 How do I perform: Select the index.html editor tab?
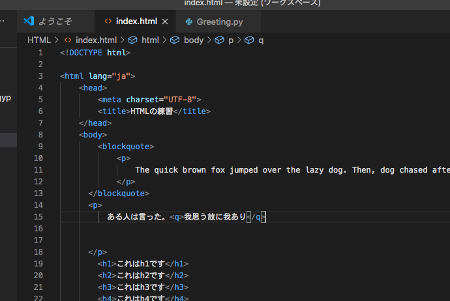coord(135,21)
